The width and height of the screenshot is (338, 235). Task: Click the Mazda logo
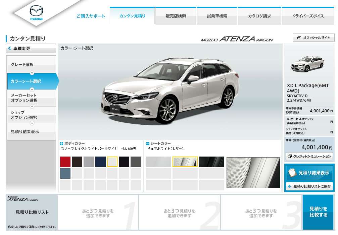[36, 13]
